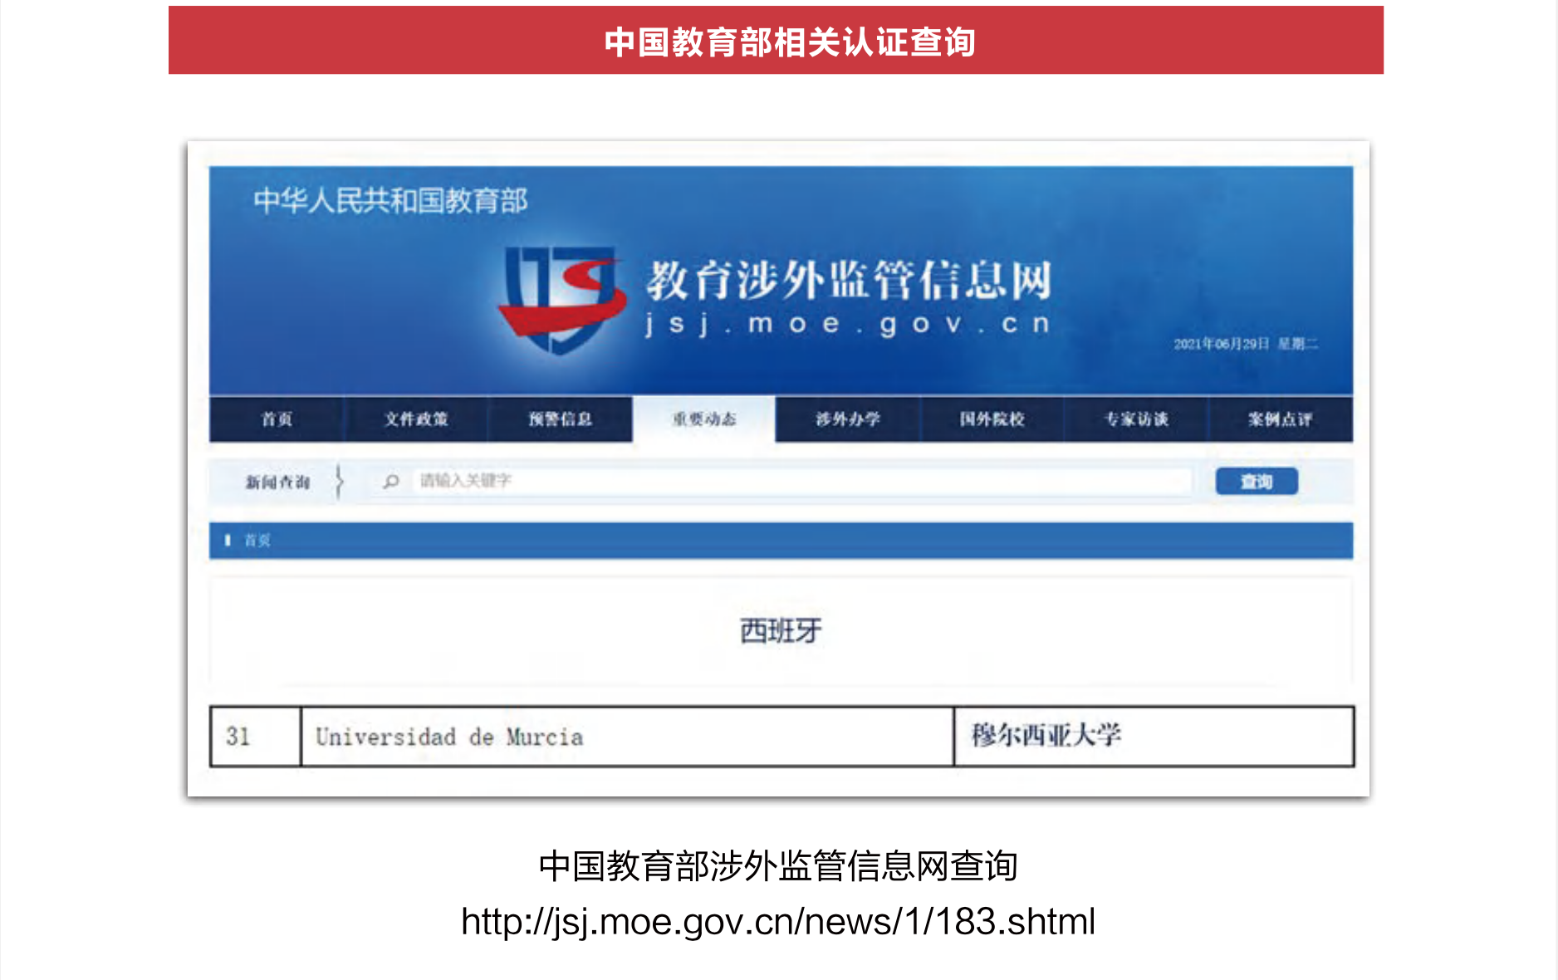The width and height of the screenshot is (1558, 980).
Task: Click the shield logo of 教育涉外监管信息网
Action: 562,299
